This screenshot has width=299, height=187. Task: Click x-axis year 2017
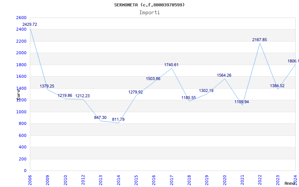[172, 180]
